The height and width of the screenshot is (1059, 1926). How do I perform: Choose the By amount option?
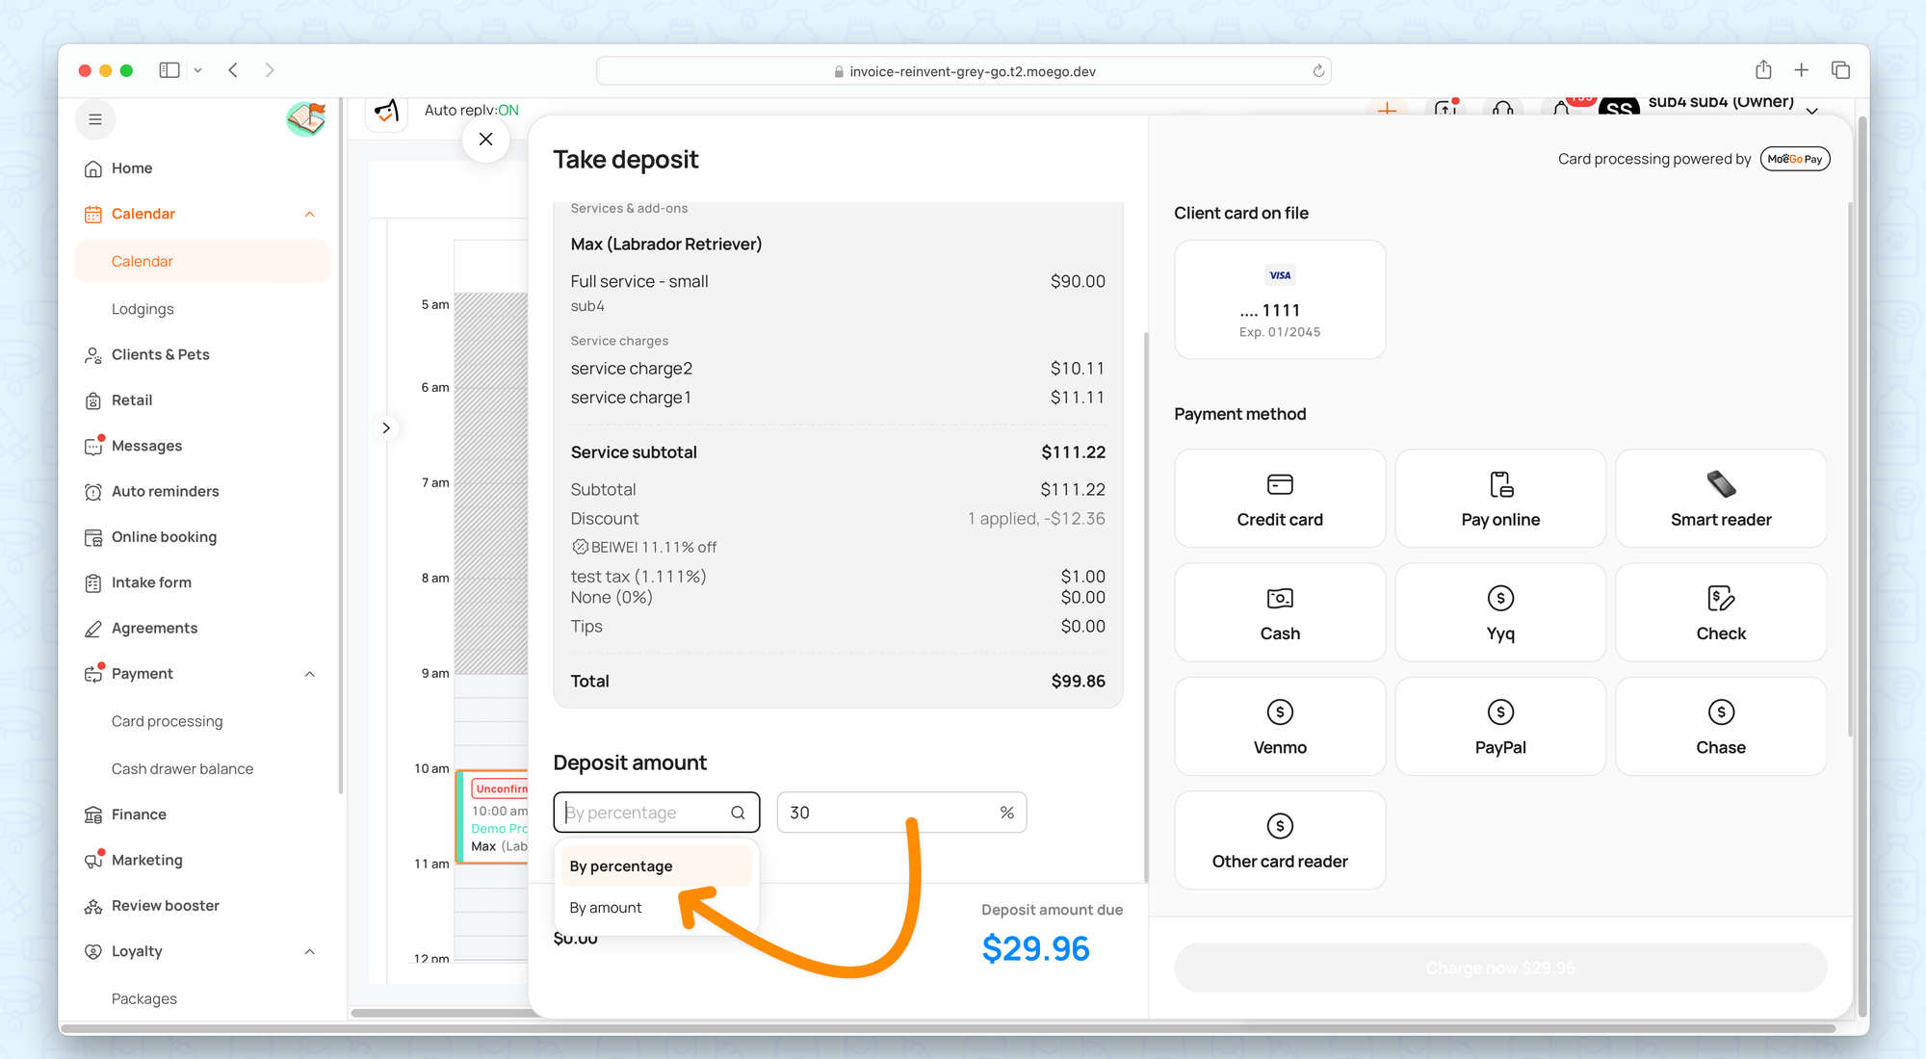[606, 908]
